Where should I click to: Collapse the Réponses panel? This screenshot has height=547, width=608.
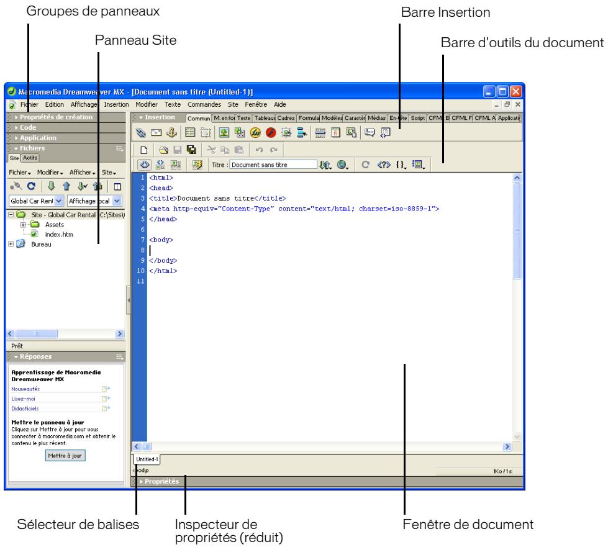[x=16, y=356]
